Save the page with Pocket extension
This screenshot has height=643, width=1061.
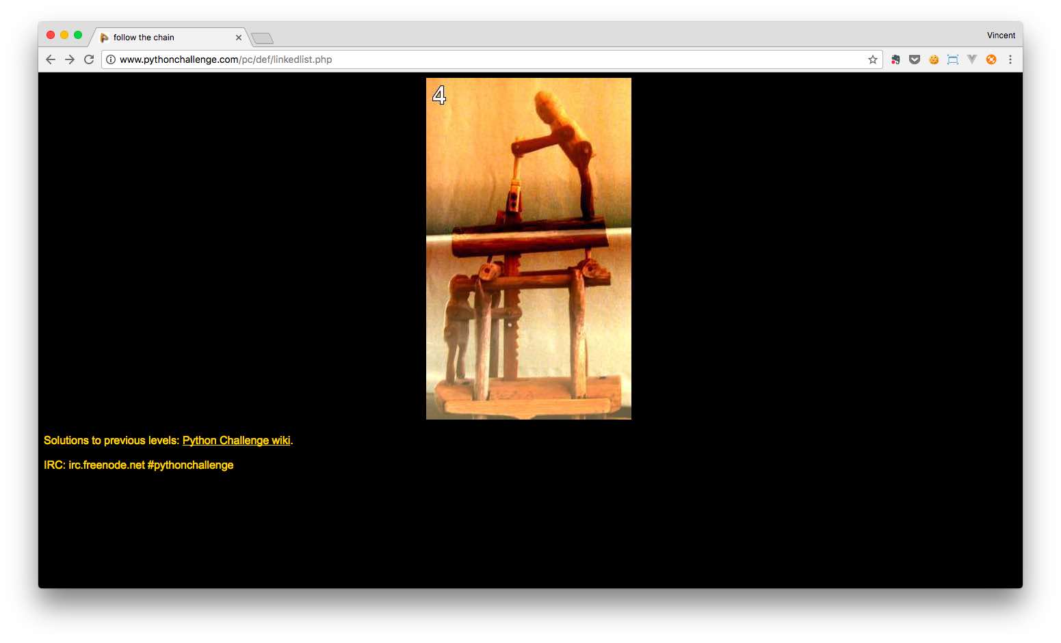click(x=915, y=59)
